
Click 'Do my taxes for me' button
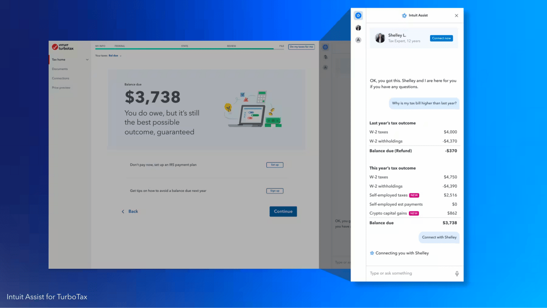click(301, 47)
